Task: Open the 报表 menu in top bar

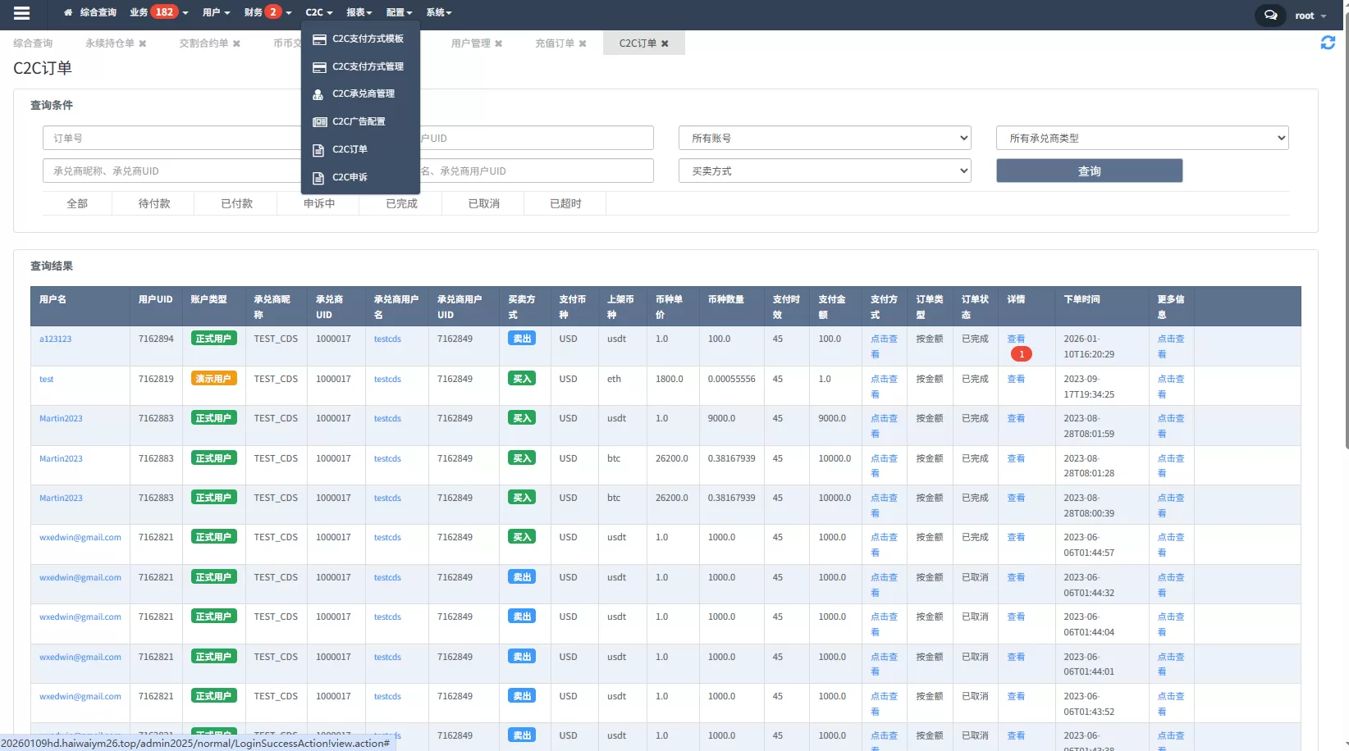Action: tap(359, 12)
